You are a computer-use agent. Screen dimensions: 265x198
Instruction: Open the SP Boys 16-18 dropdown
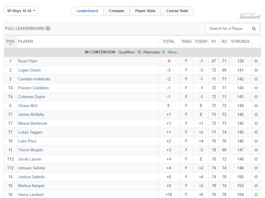coord(21,11)
